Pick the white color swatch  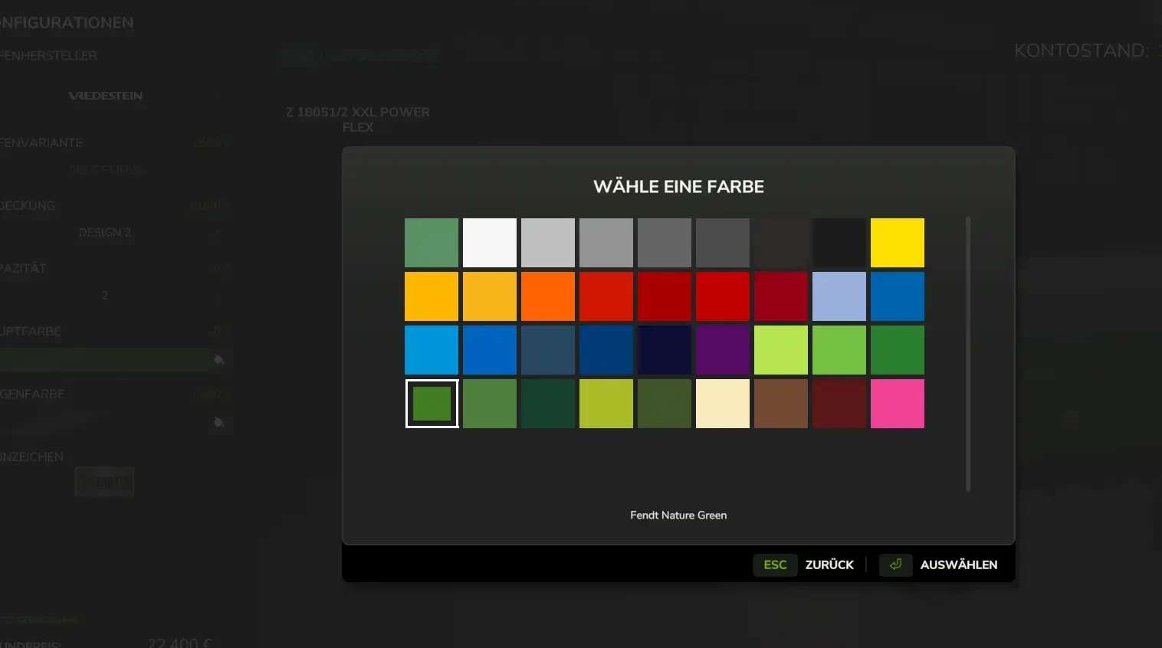coord(490,243)
